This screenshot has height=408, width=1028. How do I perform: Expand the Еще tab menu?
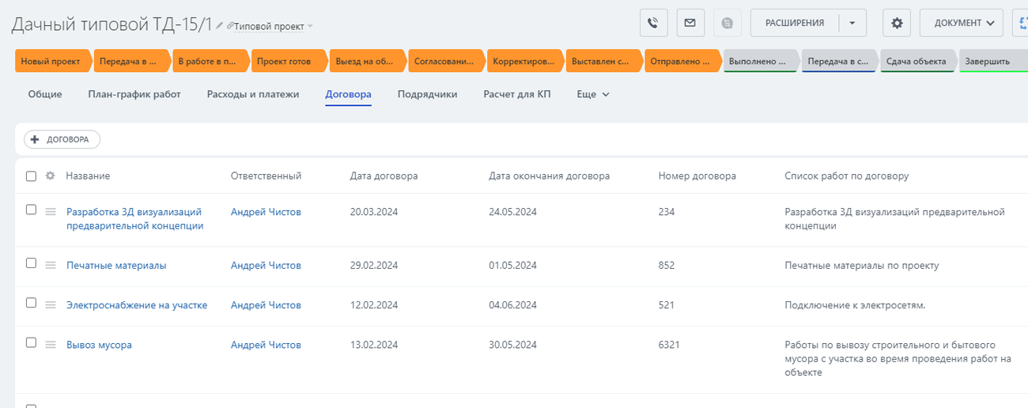[593, 94]
